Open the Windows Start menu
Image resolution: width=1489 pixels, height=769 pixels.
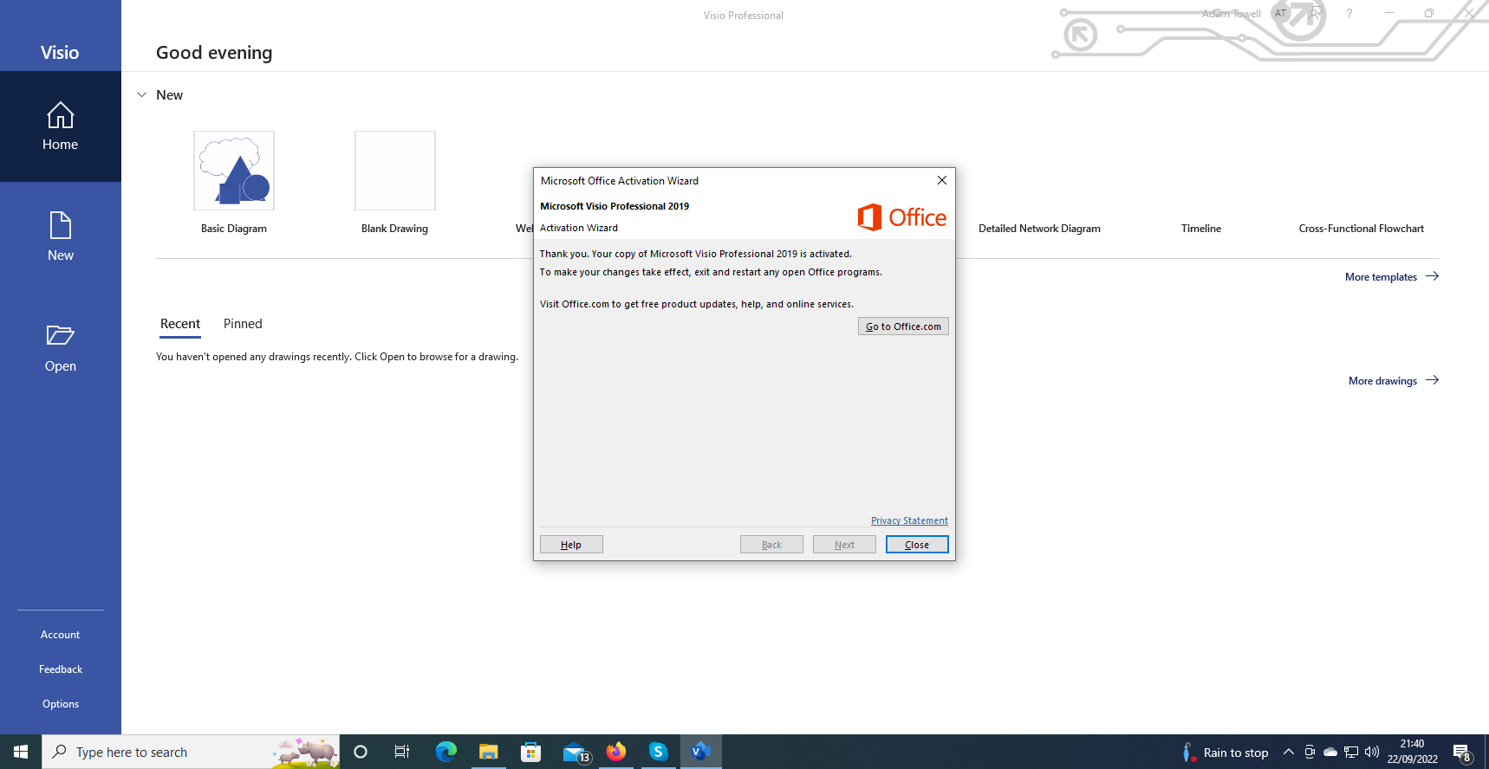pos(21,752)
